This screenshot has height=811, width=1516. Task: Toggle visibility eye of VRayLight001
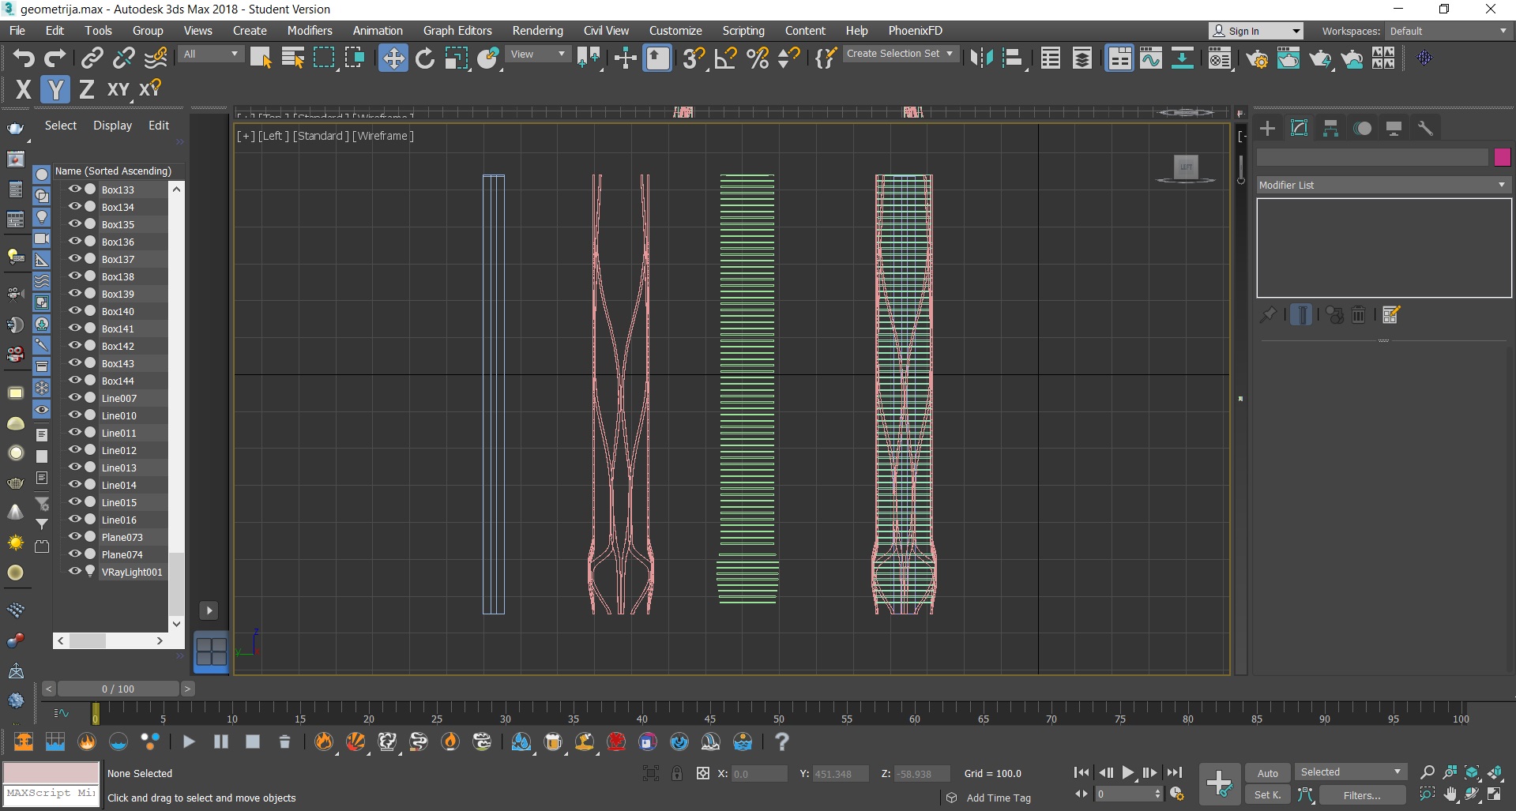[x=75, y=571]
